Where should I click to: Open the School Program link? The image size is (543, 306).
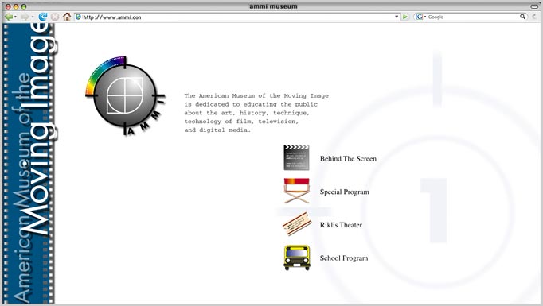tap(344, 258)
